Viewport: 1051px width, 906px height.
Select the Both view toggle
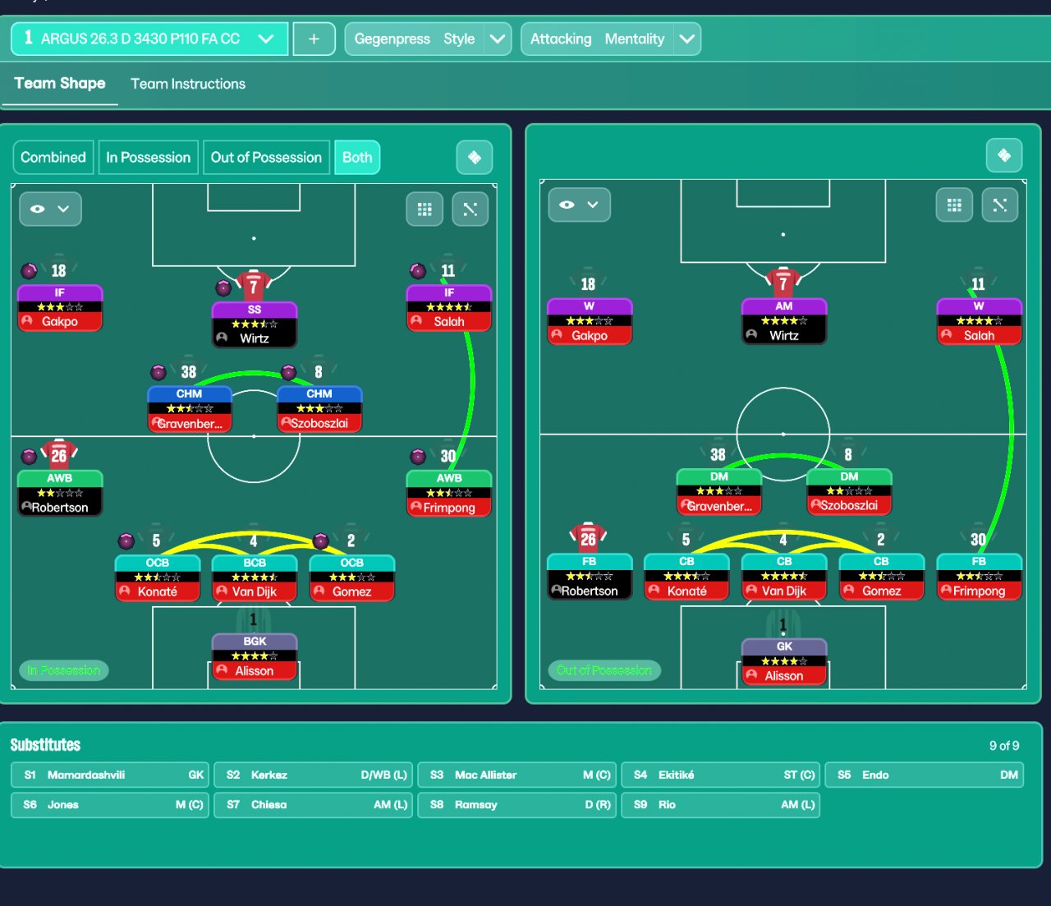[357, 158]
